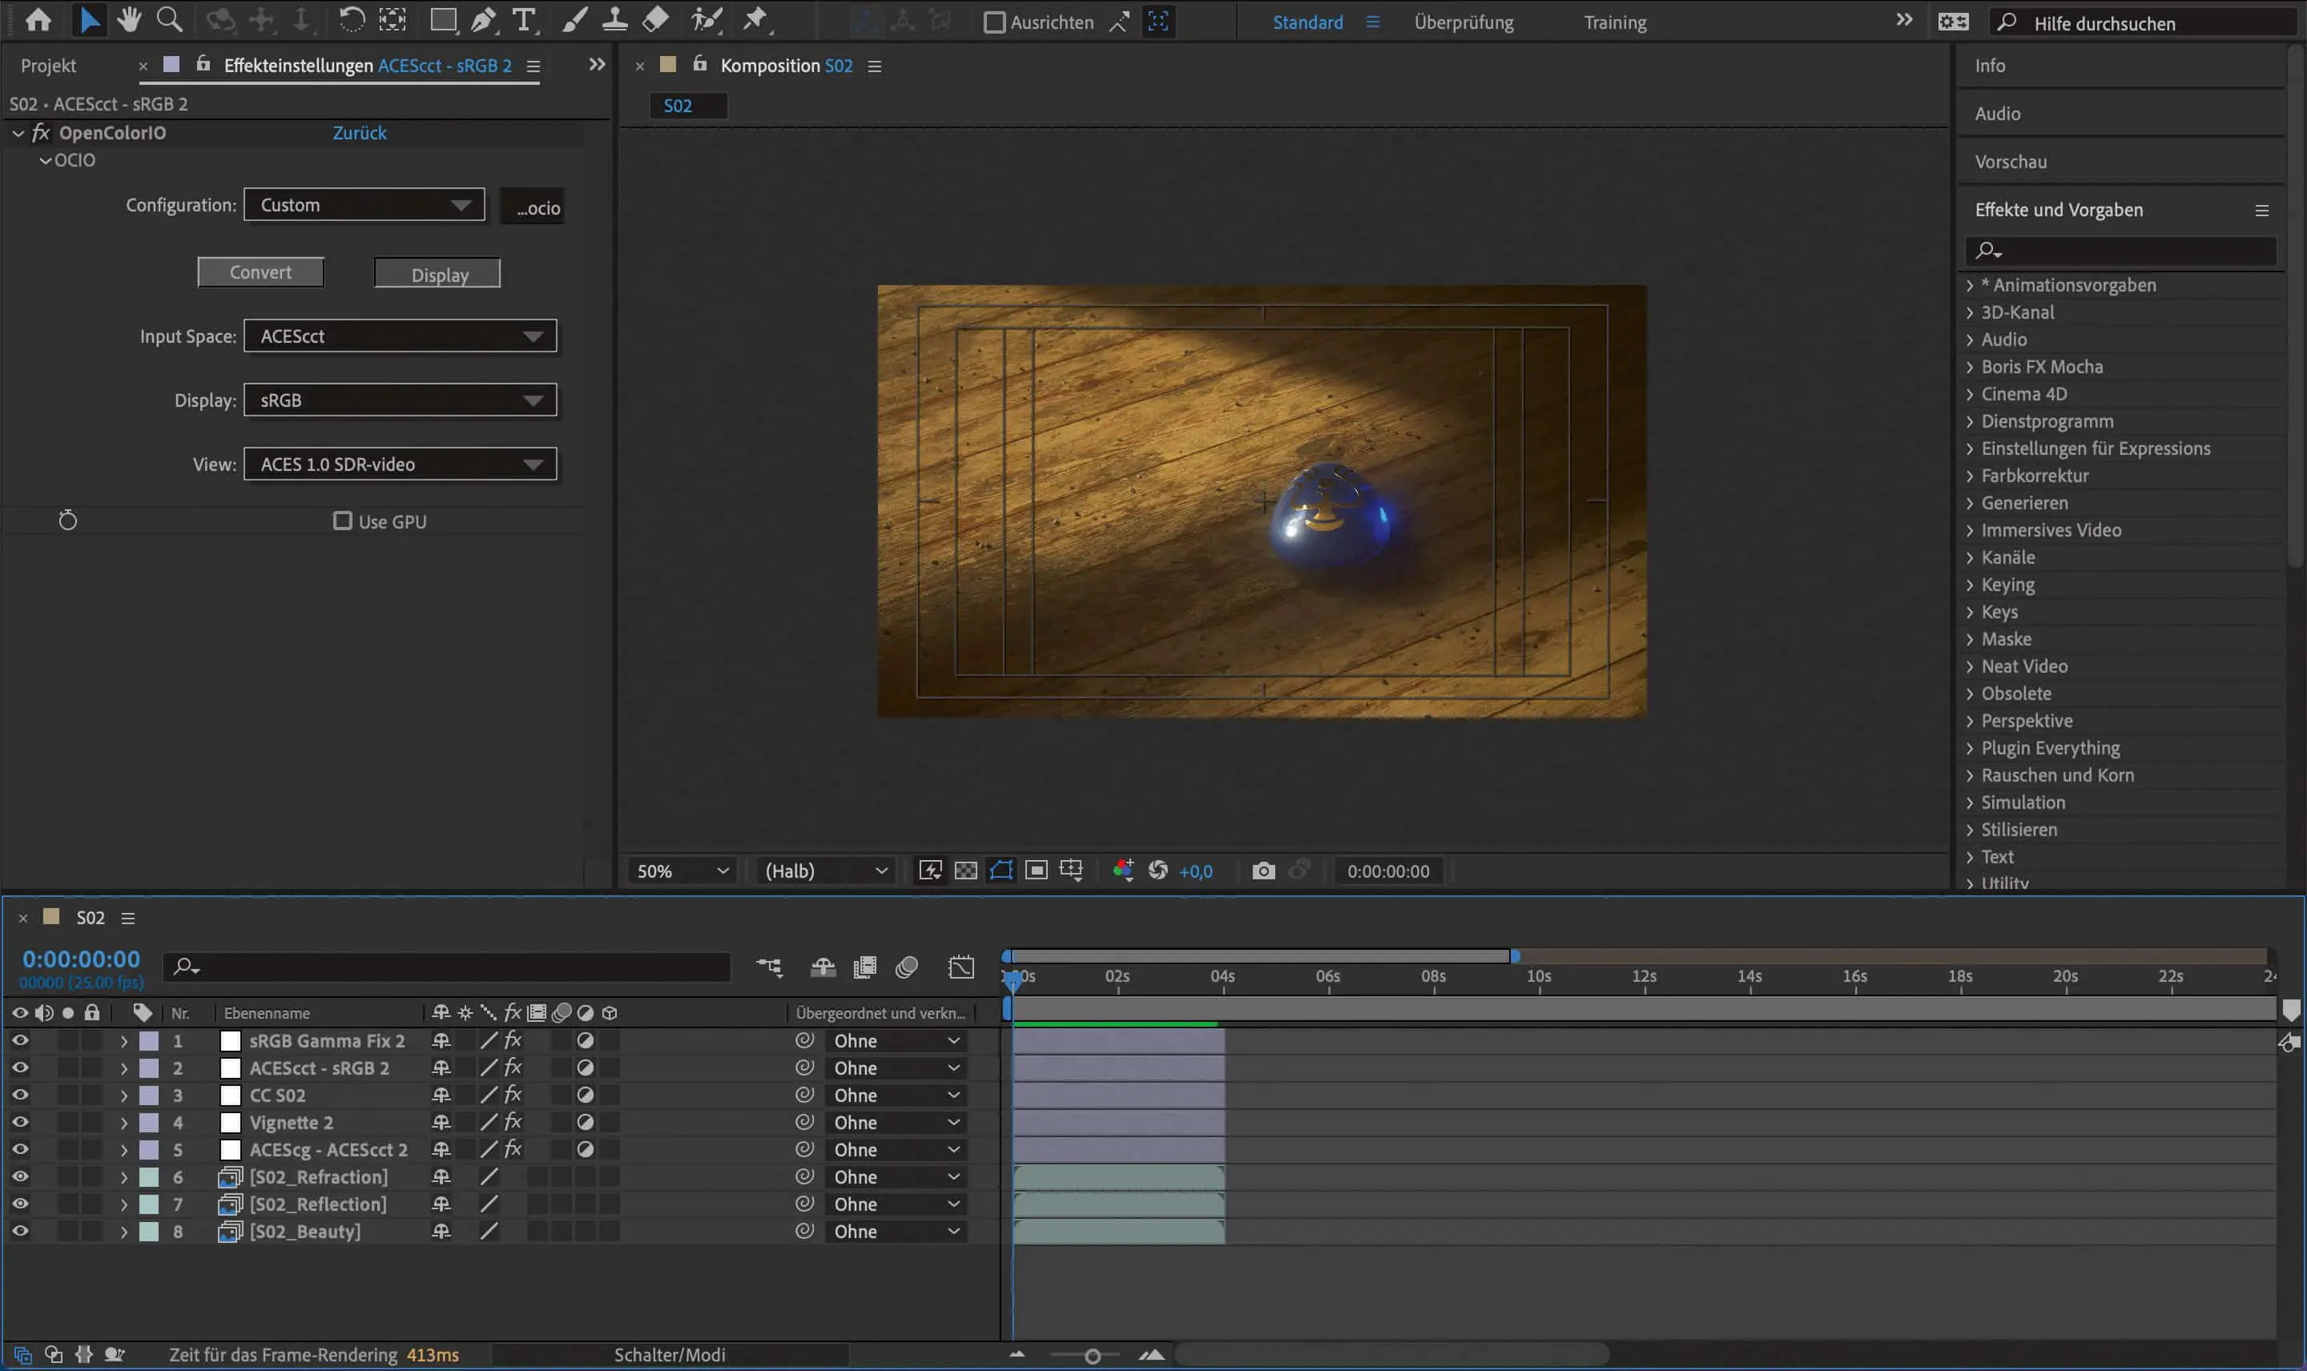The image size is (2307, 1371).
Task: Toggle transparency grid in viewer
Action: point(965,871)
